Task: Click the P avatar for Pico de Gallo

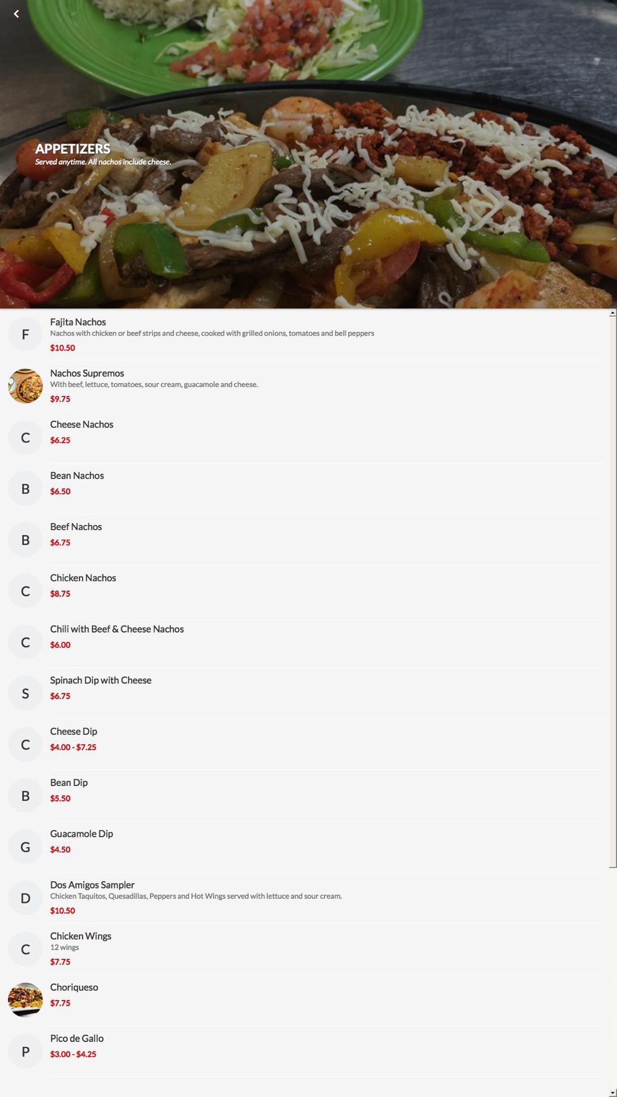Action: pyautogui.click(x=25, y=1051)
